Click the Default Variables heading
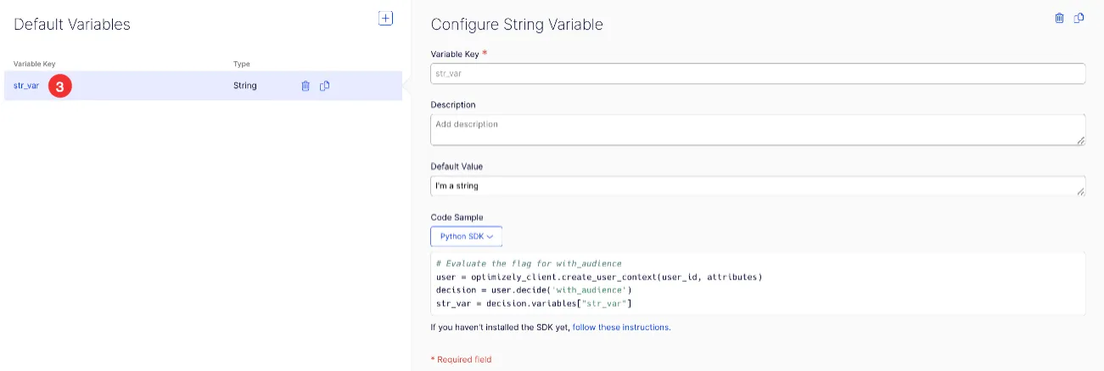The height and width of the screenshot is (371, 1104). [72, 25]
